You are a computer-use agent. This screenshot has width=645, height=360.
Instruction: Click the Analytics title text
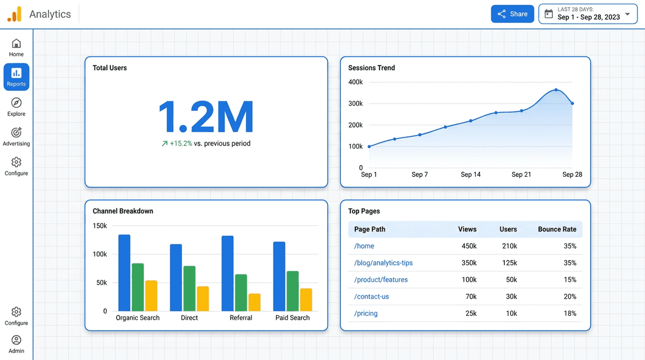click(50, 14)
